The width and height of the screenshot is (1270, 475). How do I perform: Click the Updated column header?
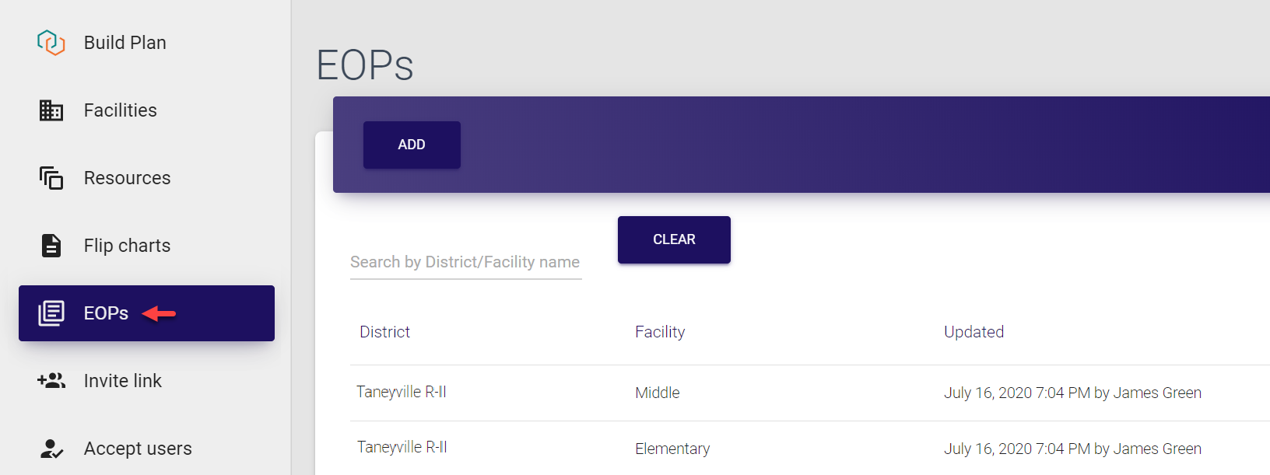click(x=974, y=332)
